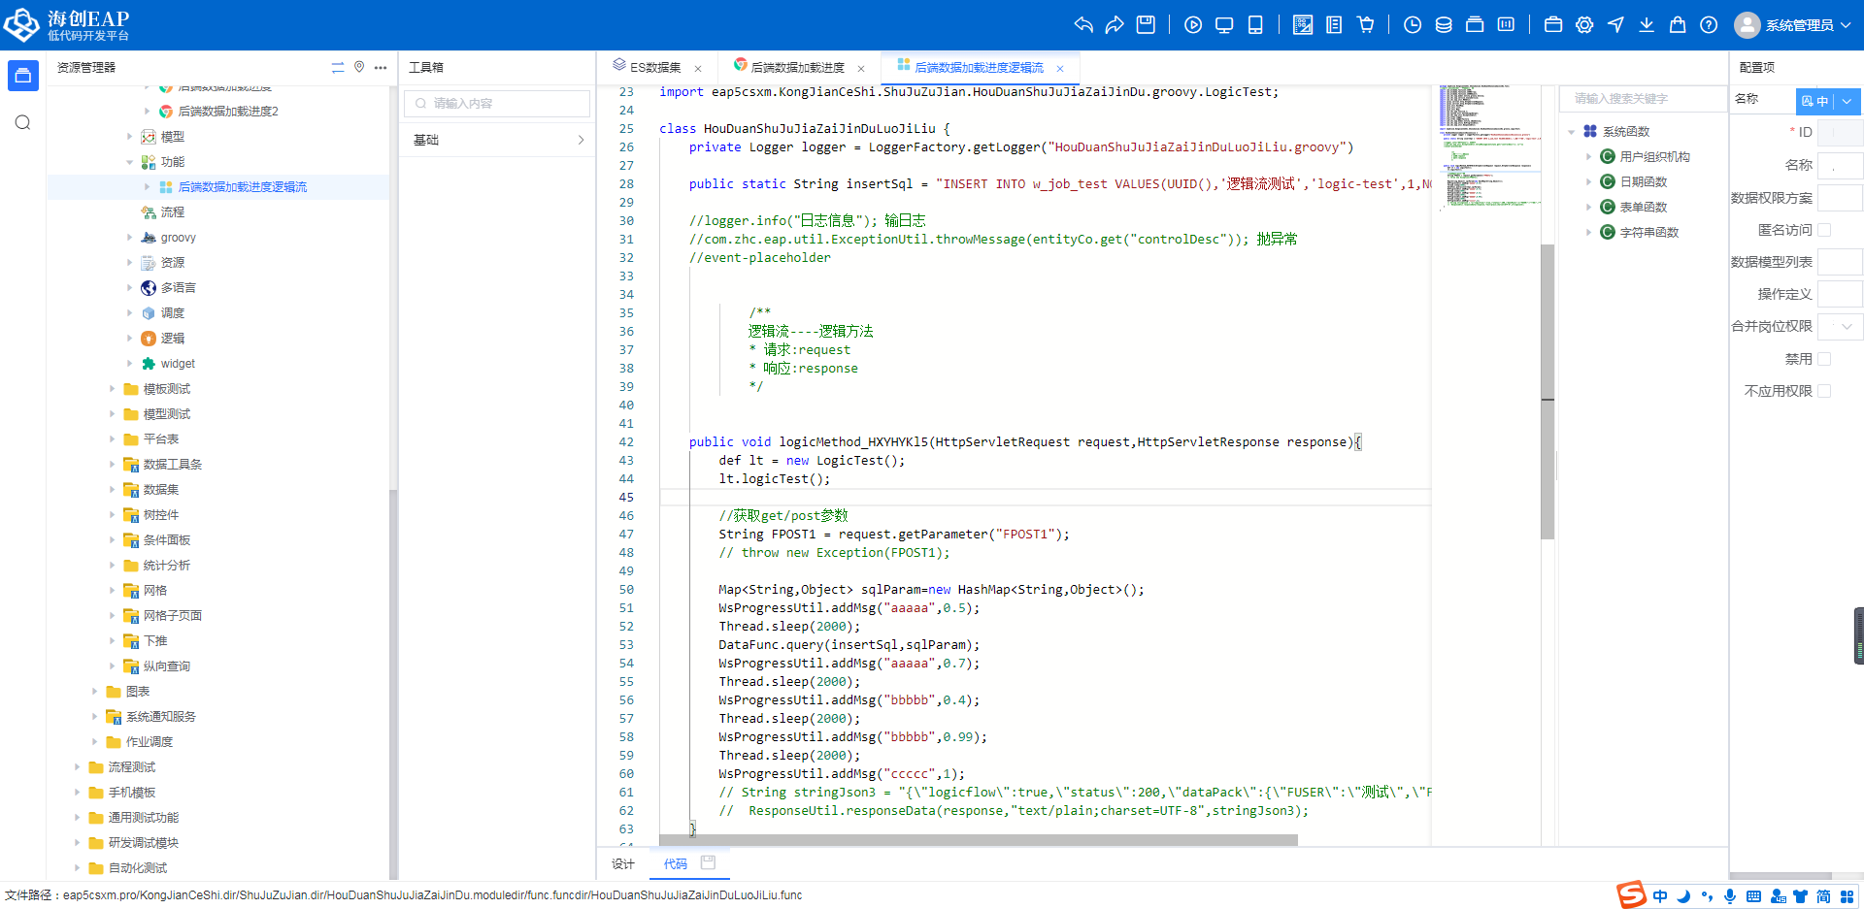Open settings gear in top toolbar
The width and height of the screenshot is (1864, 909).
[1584, 25]
